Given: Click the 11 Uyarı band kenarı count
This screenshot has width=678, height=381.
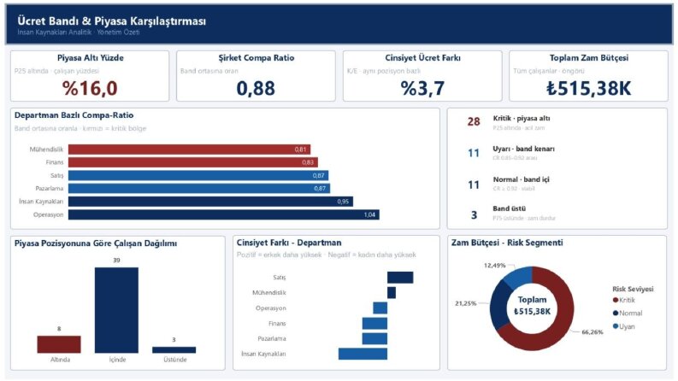Looking at the screenshot, I should (474, 153).
